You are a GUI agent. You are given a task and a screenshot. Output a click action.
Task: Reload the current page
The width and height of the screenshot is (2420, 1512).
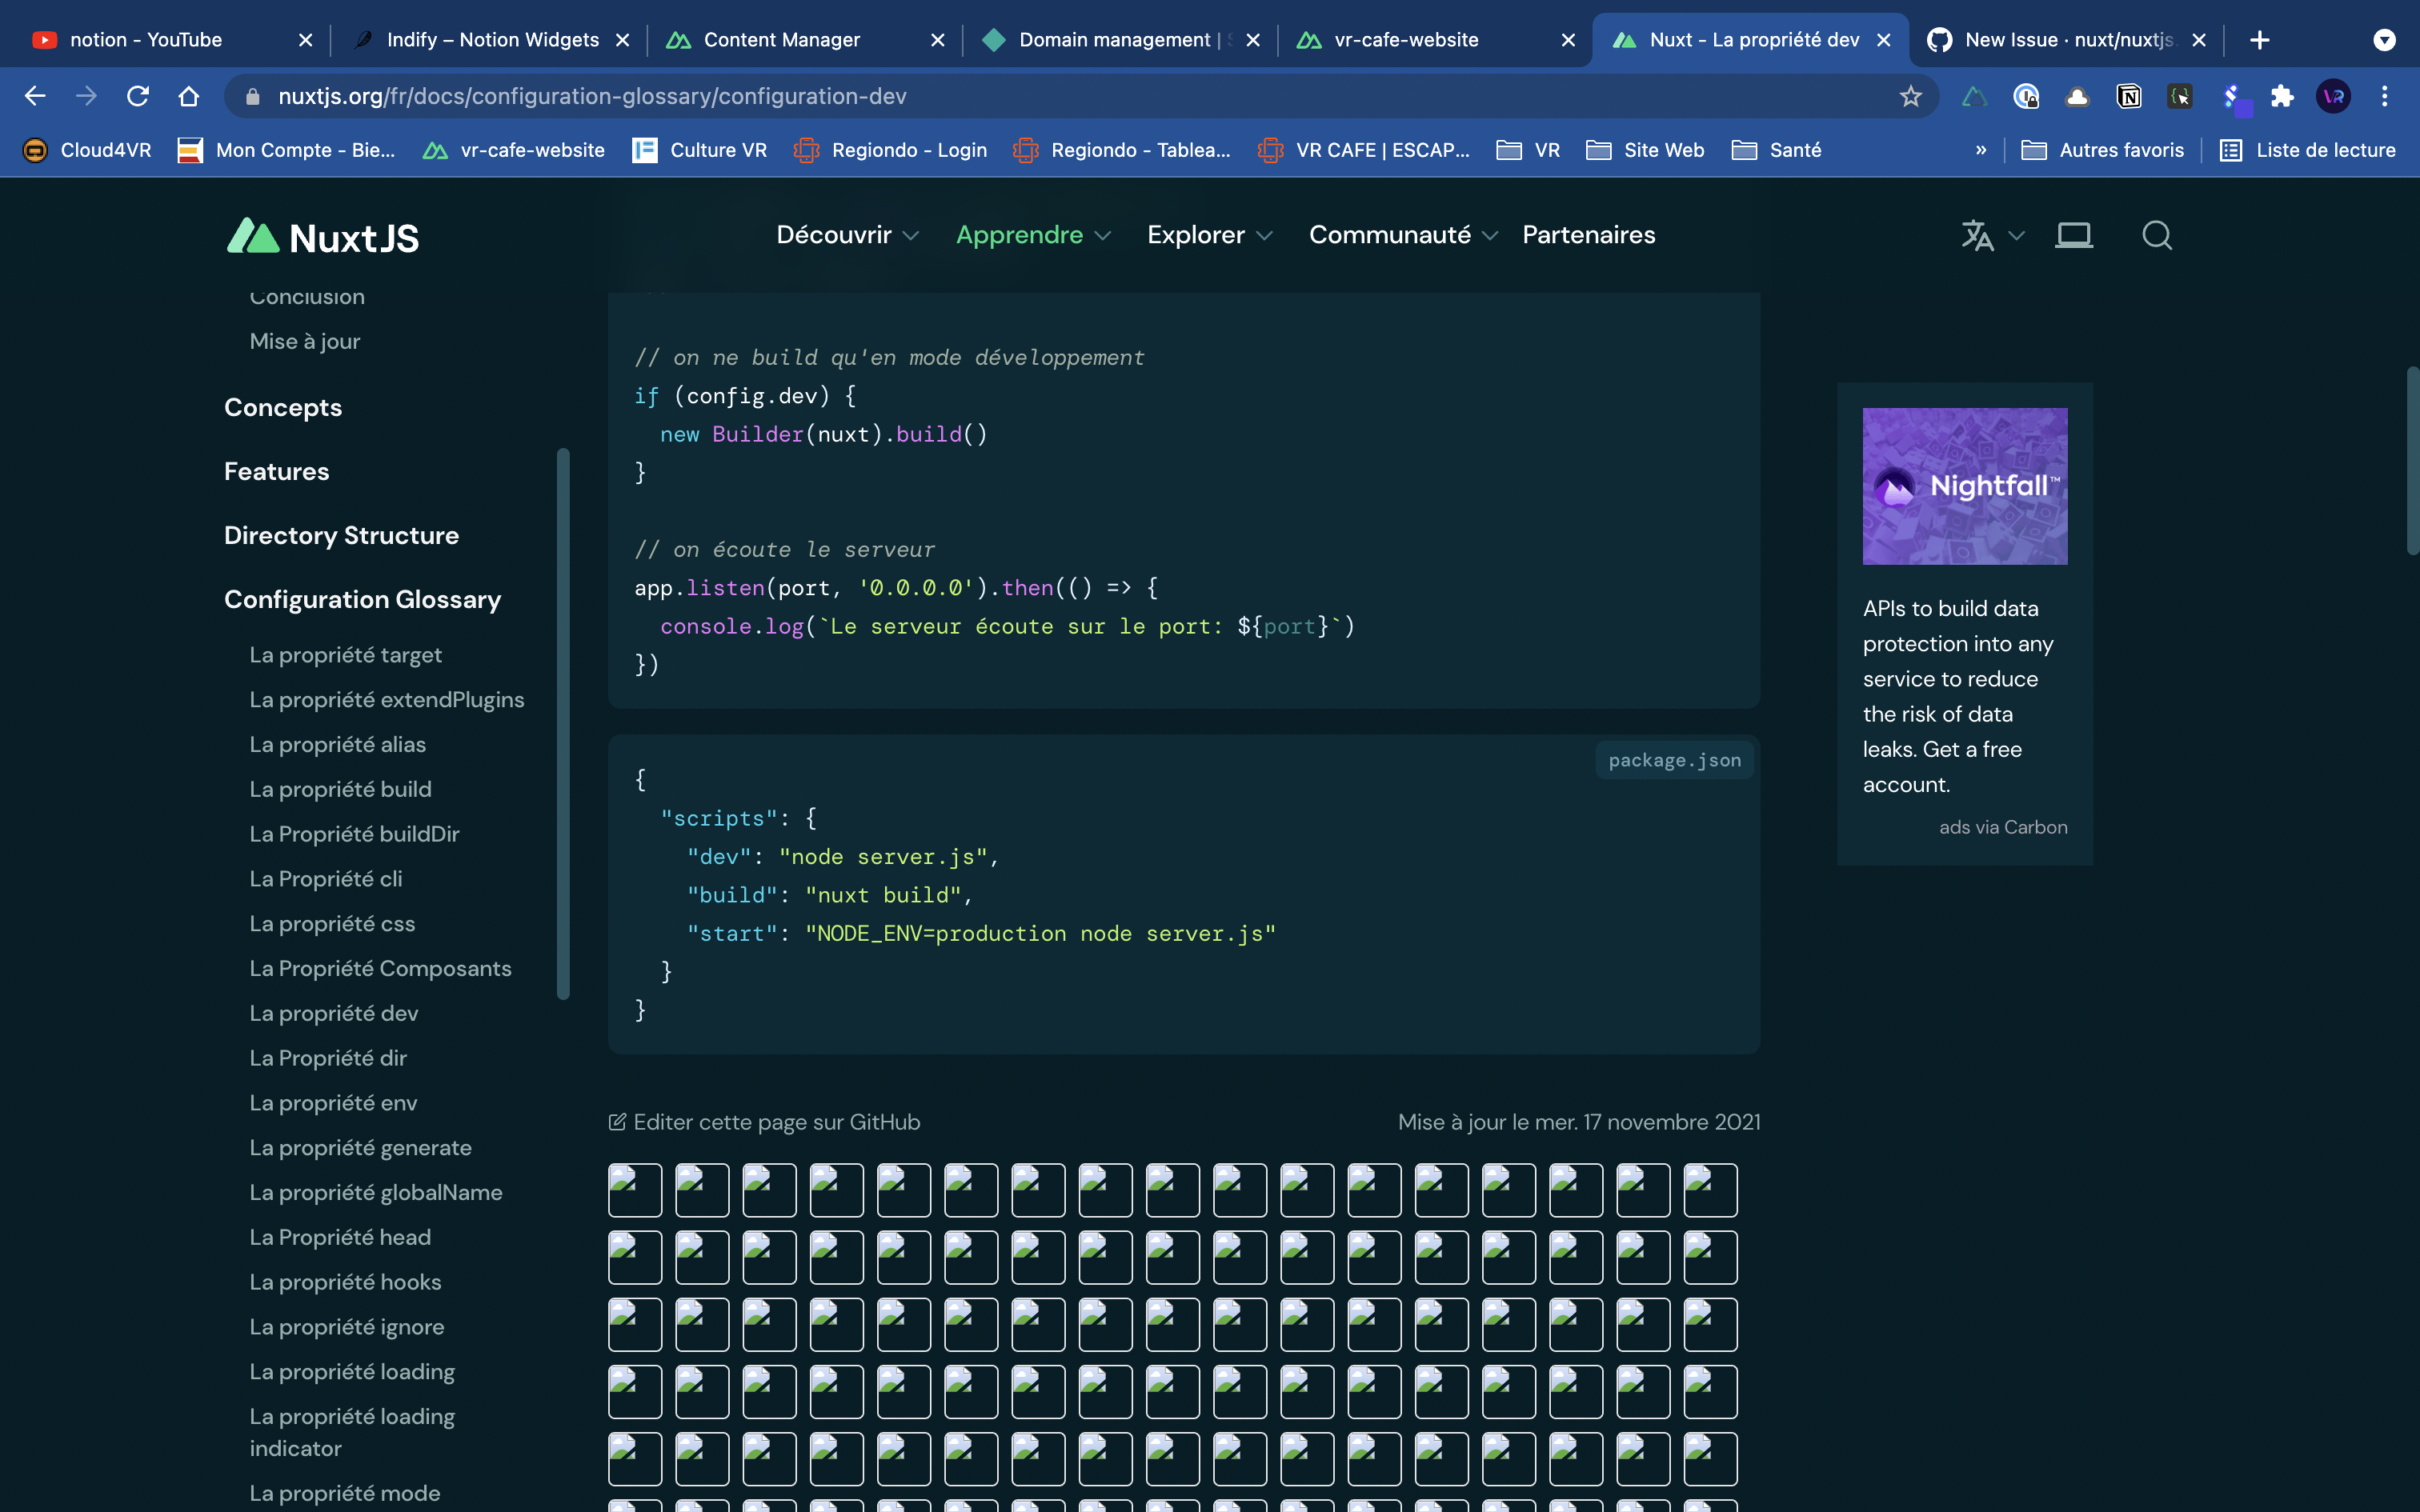tap(138, 96)
